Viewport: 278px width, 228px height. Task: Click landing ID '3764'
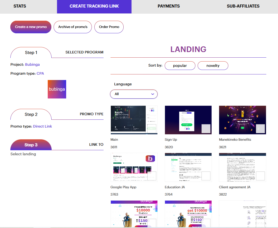tap(169, 194)
